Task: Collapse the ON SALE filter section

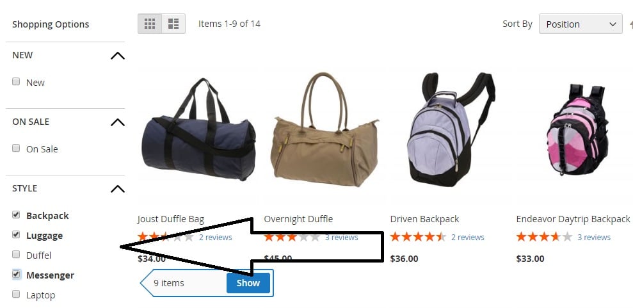Action: pos(118,122)
